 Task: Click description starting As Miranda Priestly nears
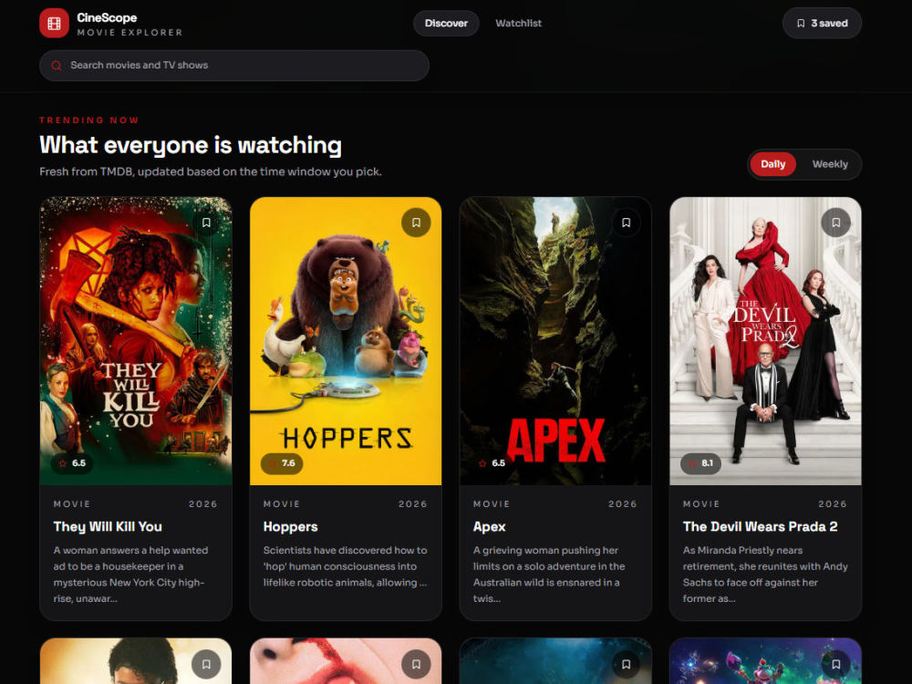[765, 575]
